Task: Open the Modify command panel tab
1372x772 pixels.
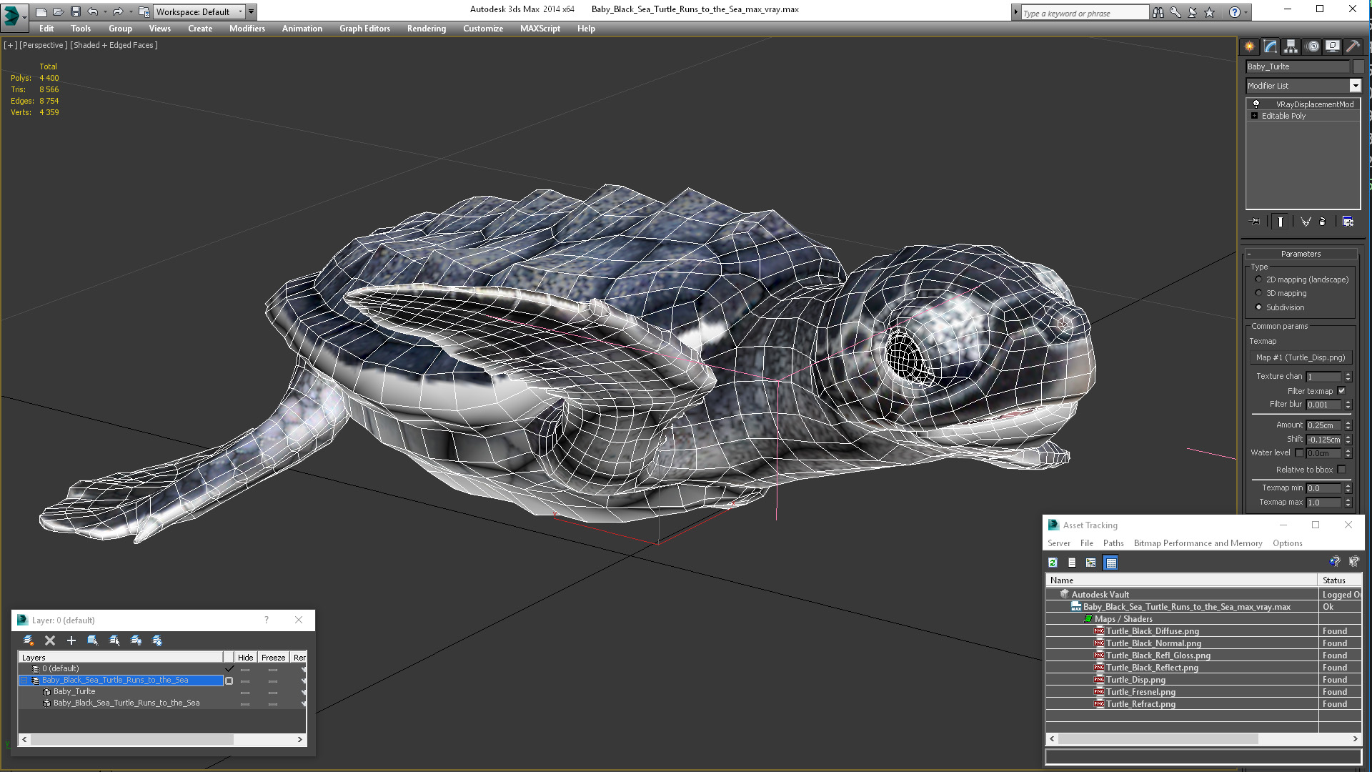Action: [x=1271, y=46]
